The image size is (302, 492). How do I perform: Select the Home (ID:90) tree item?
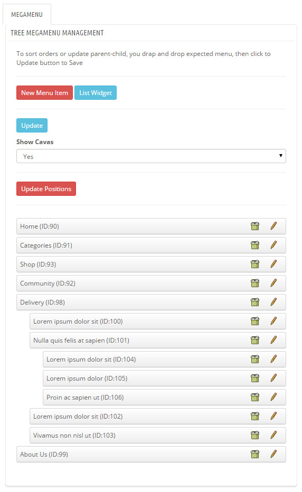(x=151, y=226)
